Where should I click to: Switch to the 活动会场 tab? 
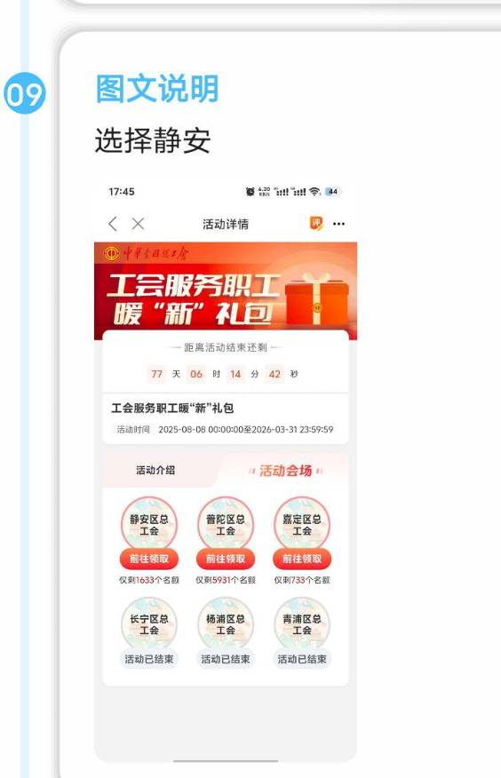click(285, 471)
